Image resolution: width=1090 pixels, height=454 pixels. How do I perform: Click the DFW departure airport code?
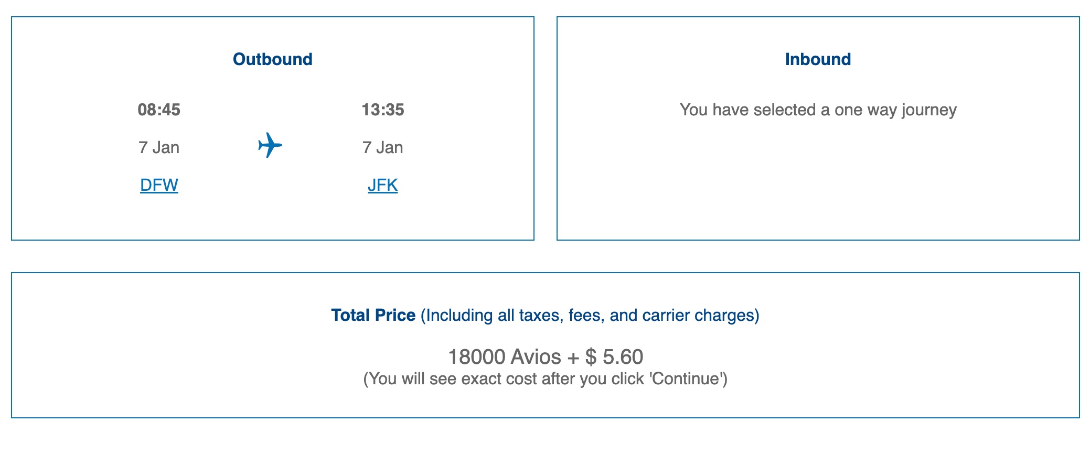tap(158, 185)
